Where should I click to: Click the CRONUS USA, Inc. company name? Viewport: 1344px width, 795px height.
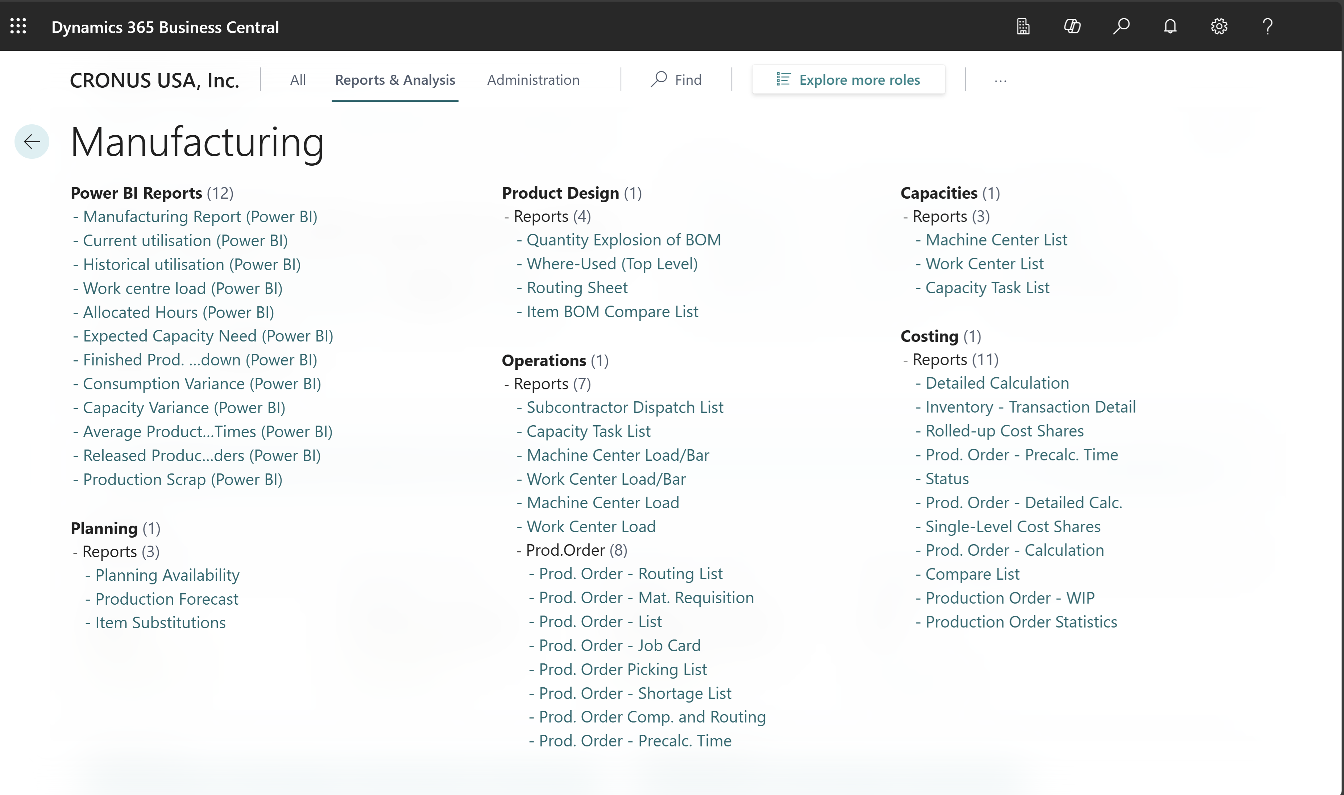pos(154,80)
